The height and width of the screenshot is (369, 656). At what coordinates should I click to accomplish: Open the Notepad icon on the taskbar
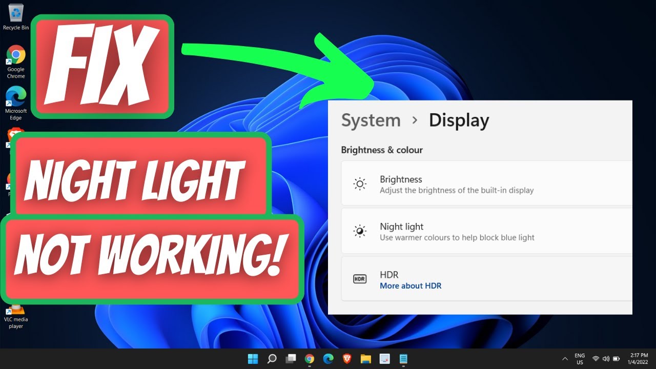[x=403, y=359]
